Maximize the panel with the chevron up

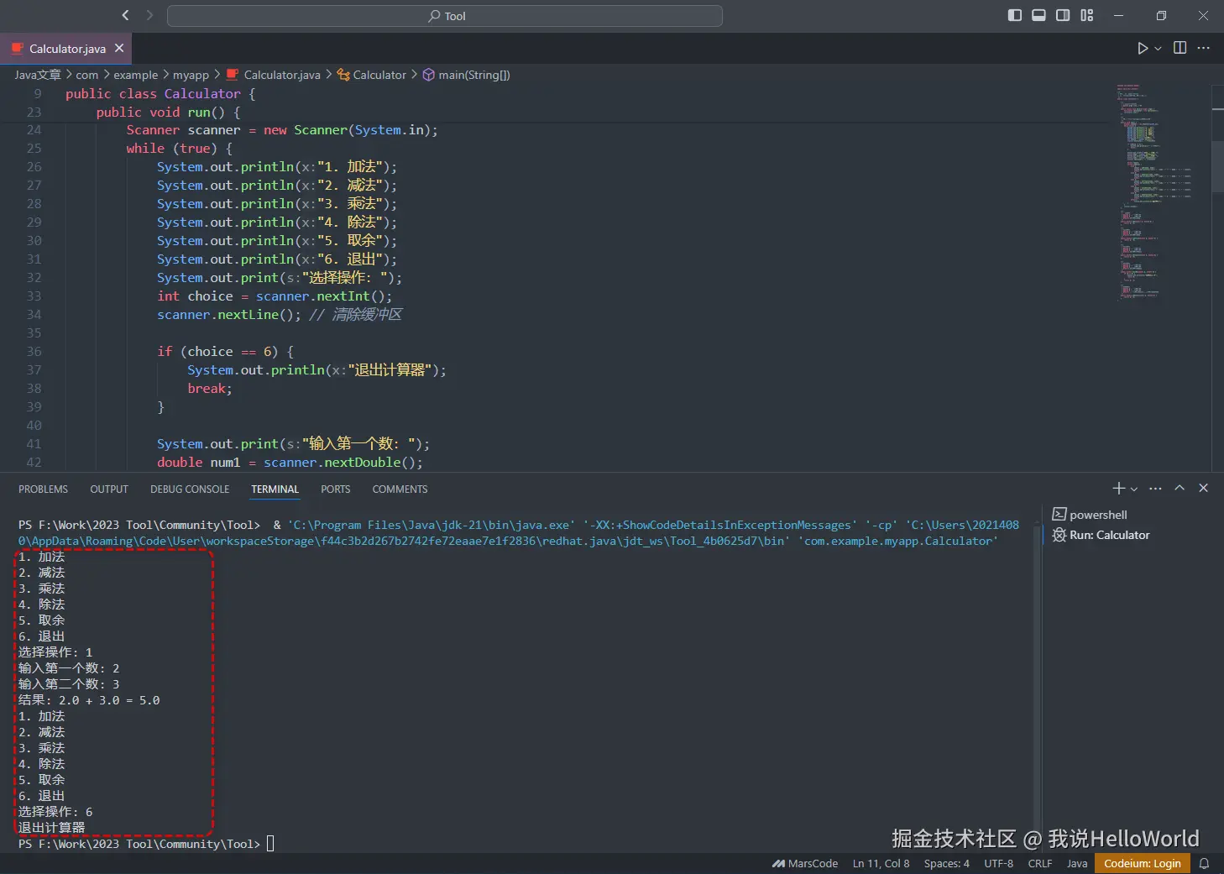[1180, 488]
